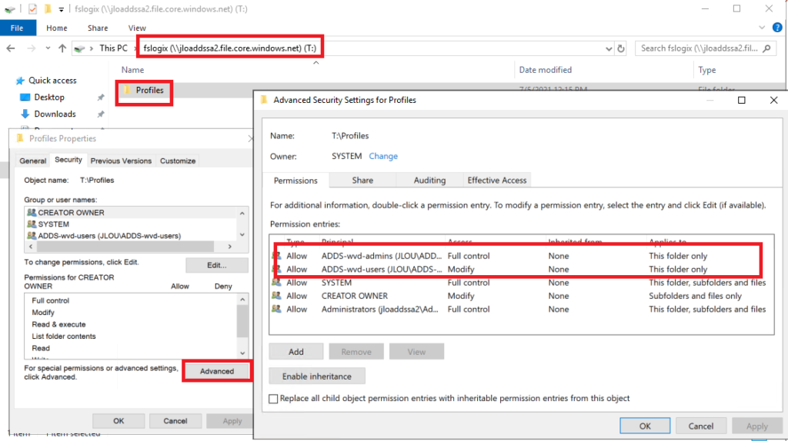Select SYSTEM Full control permission entry
Viewport: 788px width, 441px height.
521,283
